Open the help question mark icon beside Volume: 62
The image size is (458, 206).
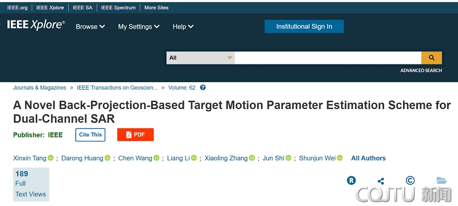coord(203,87)
